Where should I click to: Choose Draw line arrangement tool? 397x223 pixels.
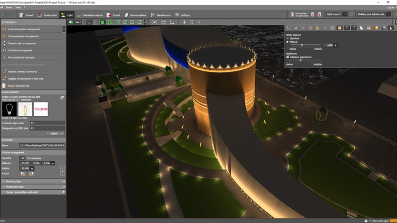point(21,50)
